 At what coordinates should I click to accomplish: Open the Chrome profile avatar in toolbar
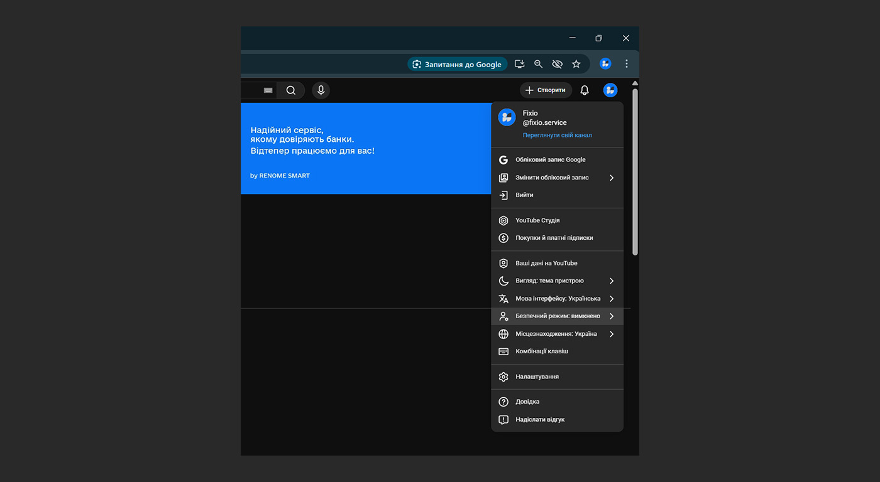[605, 63]
